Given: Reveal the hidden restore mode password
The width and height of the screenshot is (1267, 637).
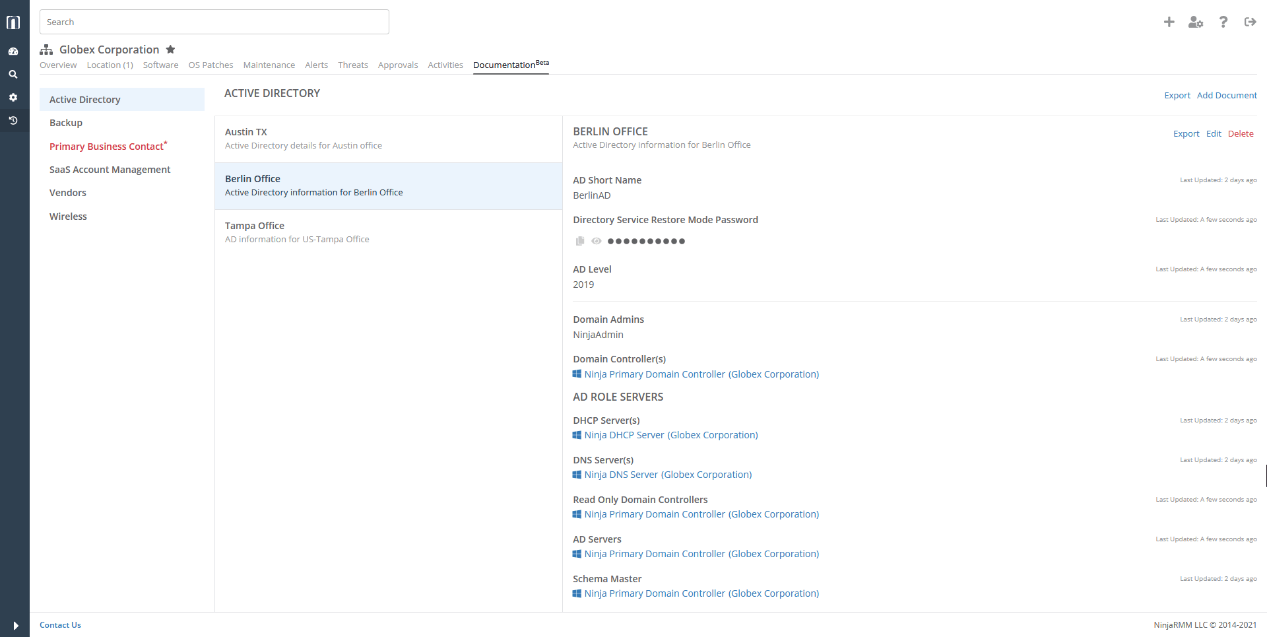Looking at the screenshot, I should tap(597, 241).
